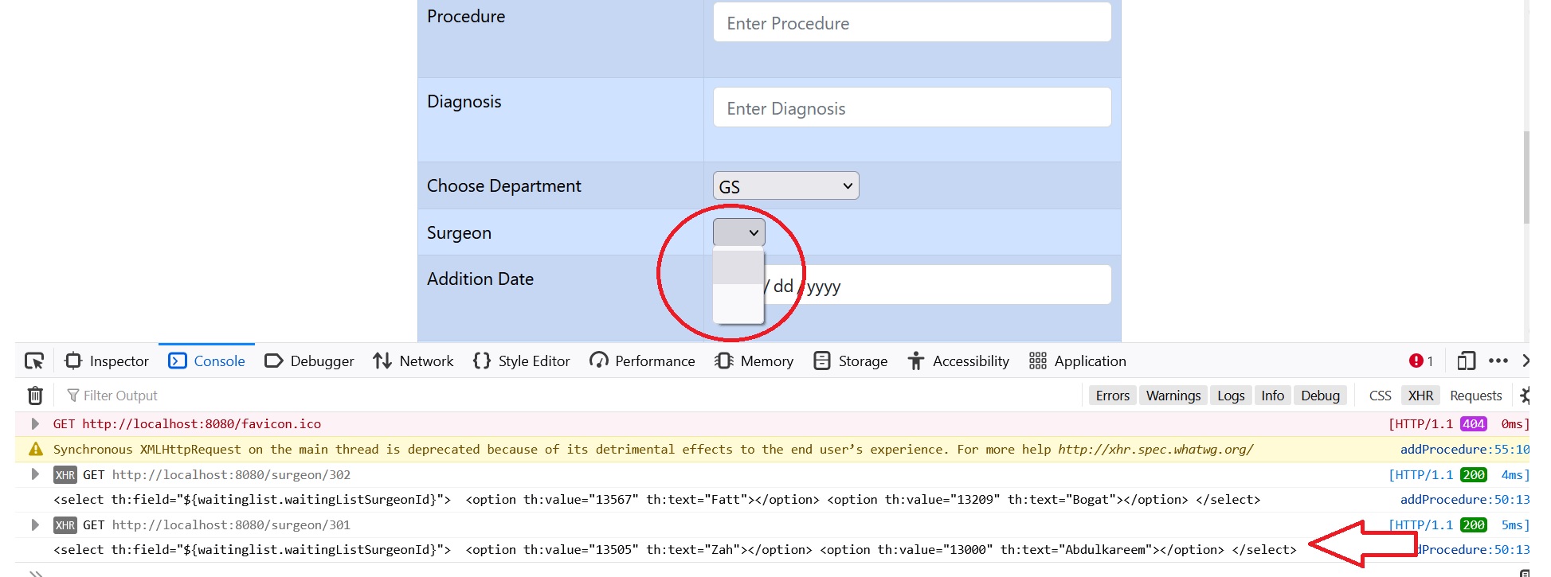Open source at addProcedure:55:10
The height and width of the screenshot is (577, 1551).
pos(1464,449)
